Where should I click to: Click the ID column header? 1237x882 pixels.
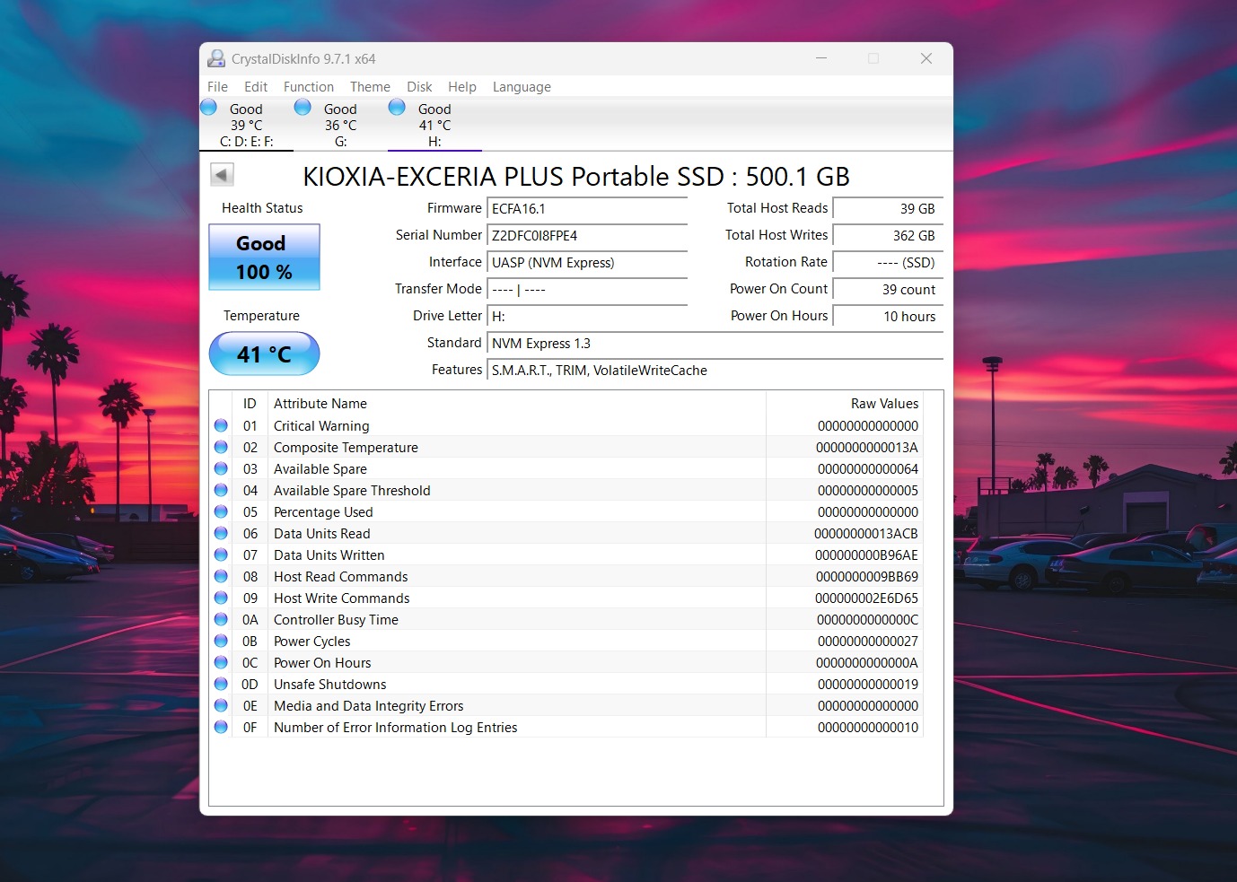click(x=250, y=404)
